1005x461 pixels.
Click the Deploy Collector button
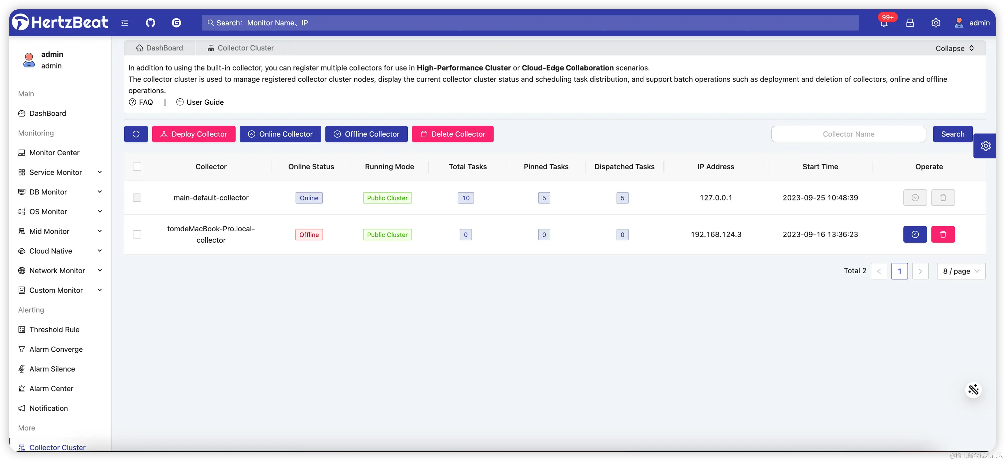click(193, 134)
